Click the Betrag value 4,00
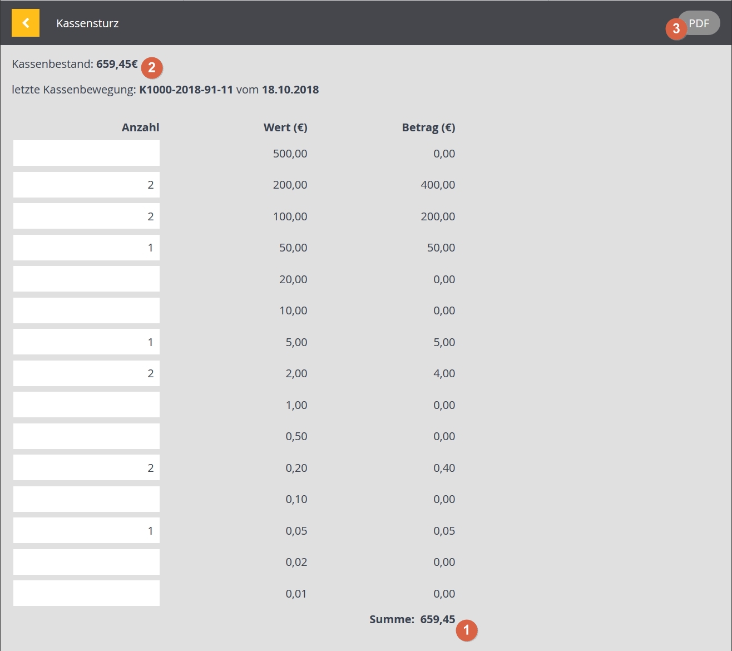This screenshot has width=732, height=651. pyautogui.click(x=444, y=373)
